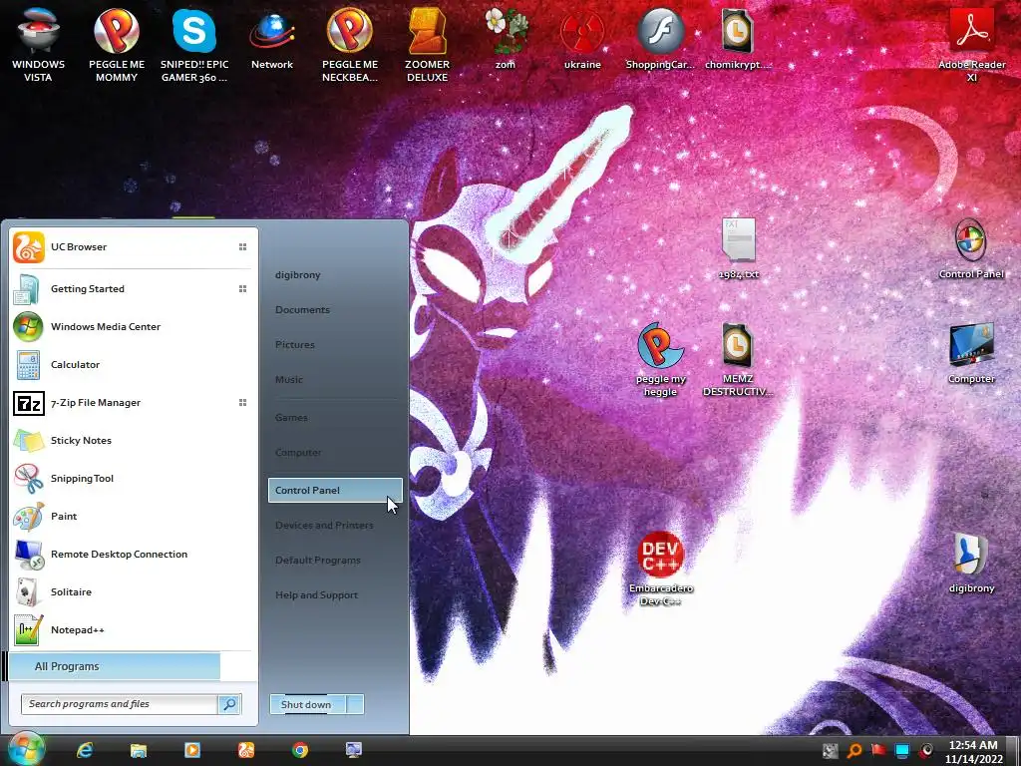The height and width of the screenshot is (766, 1021).
Task: Click the Show desktop button
Action: coord(1014,751)
